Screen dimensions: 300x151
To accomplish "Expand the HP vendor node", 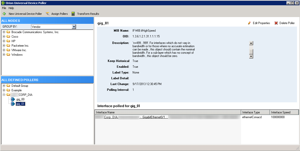I will click(x=4, y=41).
